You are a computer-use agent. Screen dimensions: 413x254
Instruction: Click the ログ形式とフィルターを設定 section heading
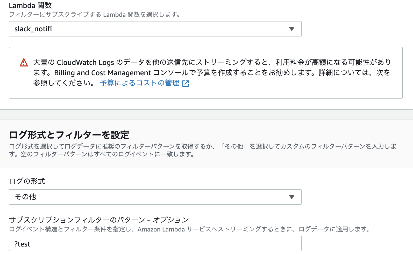pos(70,135)
